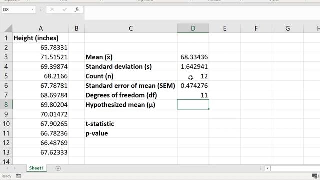
Task: Select column G header
Action: [288, 28]
